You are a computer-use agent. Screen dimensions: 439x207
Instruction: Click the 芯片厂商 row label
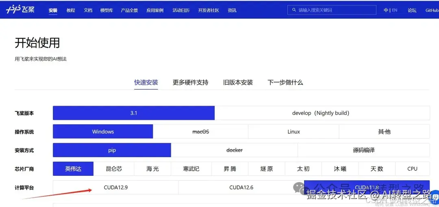(x=24, y=169)
